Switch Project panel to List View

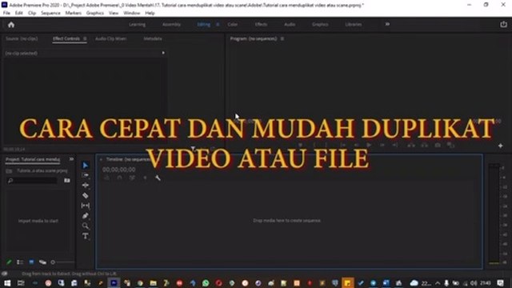click(x=20, y=262)
